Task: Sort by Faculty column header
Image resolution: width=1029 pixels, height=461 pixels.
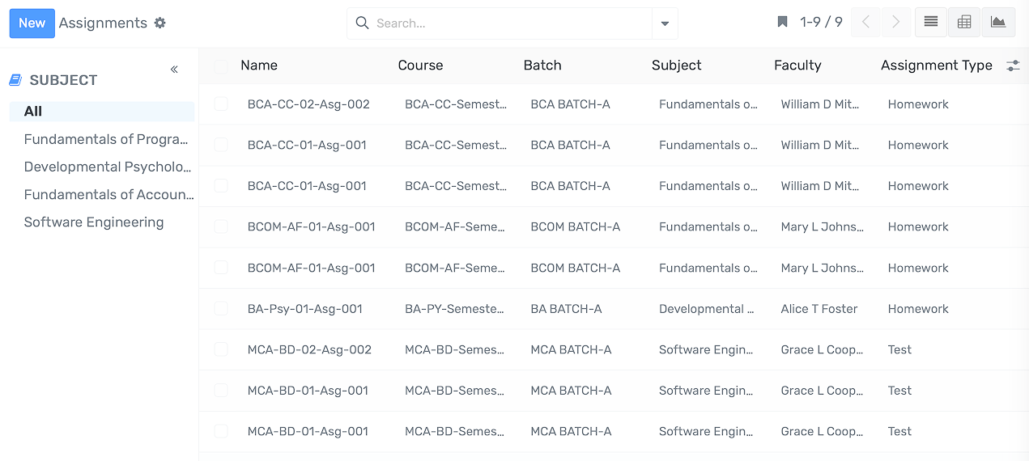Action: [x=797, y=66]
